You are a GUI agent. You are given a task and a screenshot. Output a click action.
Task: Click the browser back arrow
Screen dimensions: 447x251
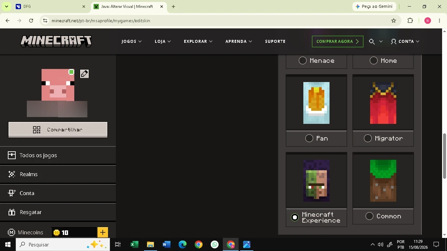click(8, 21)
